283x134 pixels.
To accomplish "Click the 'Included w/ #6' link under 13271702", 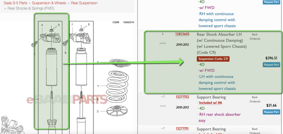I will pos(211,103).
